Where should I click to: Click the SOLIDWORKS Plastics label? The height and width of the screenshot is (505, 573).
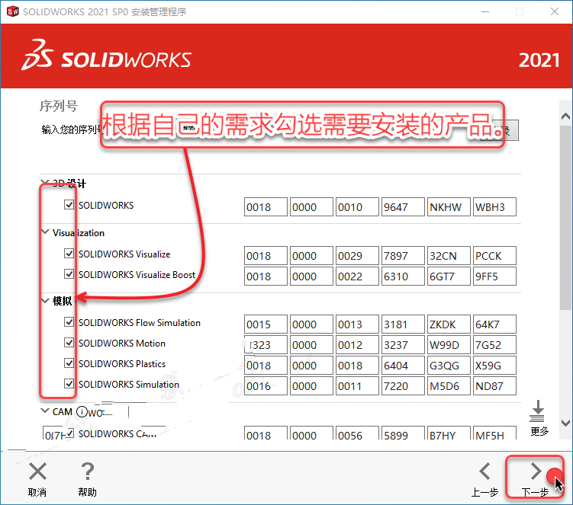tap(122, 364)
